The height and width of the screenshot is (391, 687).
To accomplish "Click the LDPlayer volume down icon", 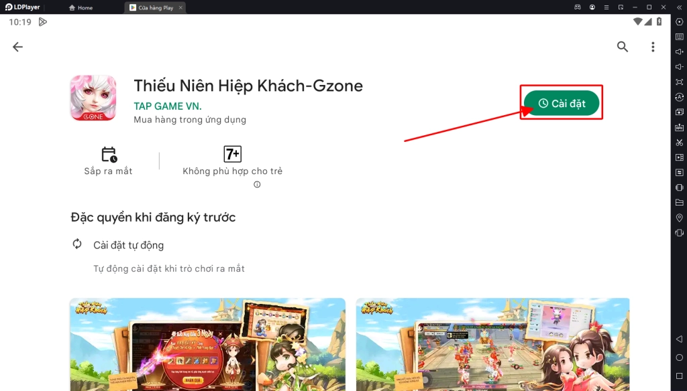I will 679,67.
